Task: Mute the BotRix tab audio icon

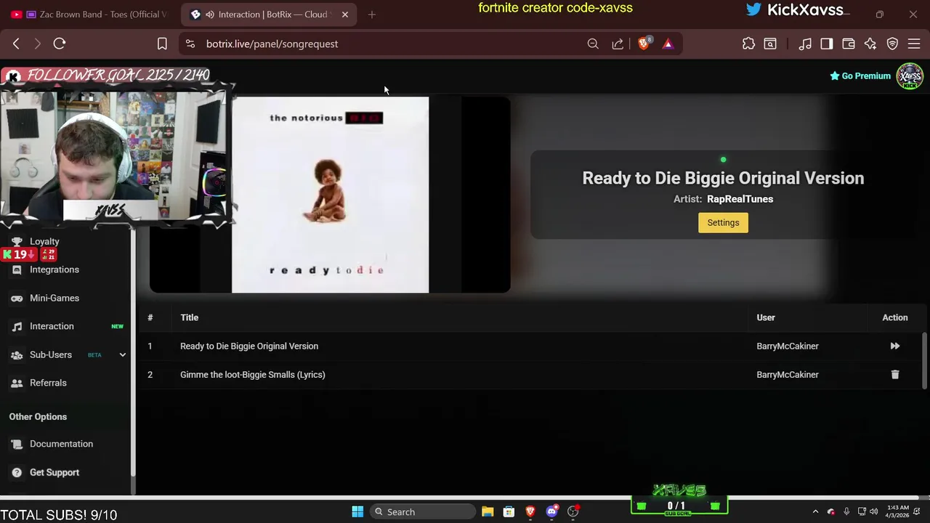Action: coord(209,15)
